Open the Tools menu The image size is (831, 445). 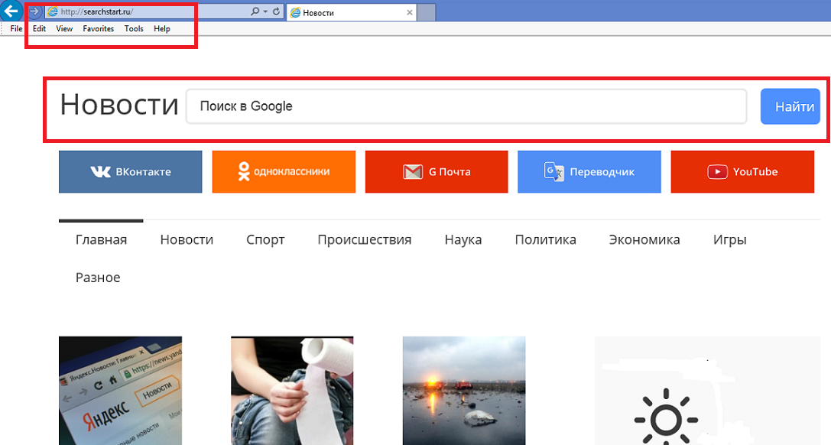click(134, 29)
